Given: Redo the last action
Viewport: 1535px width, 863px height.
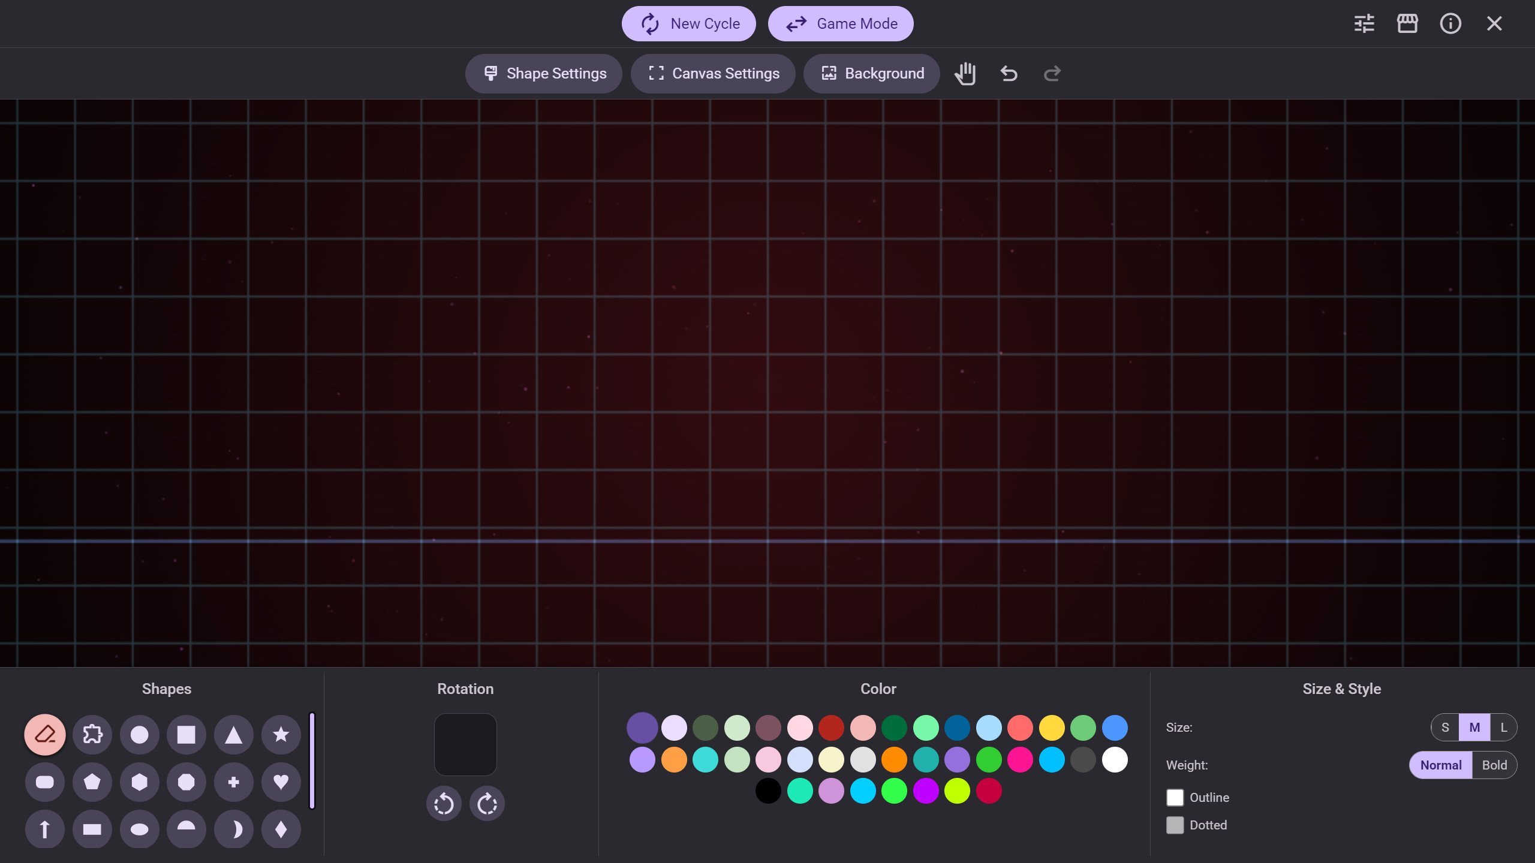Looking at the screenshot, I should coord(1051,73).
